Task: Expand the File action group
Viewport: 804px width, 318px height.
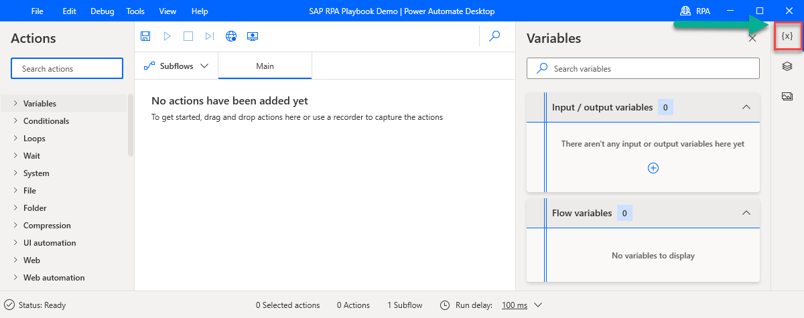Action: (15, 190)
